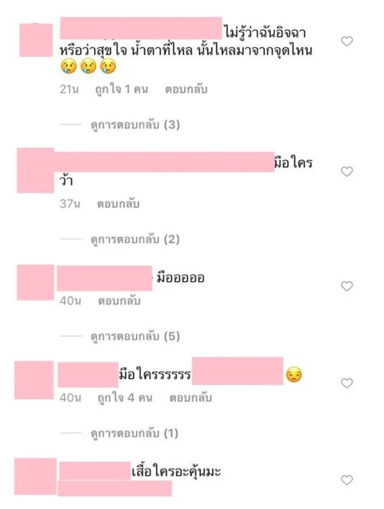View the 5 replies under 'มืออออออ'

(135, 336)
